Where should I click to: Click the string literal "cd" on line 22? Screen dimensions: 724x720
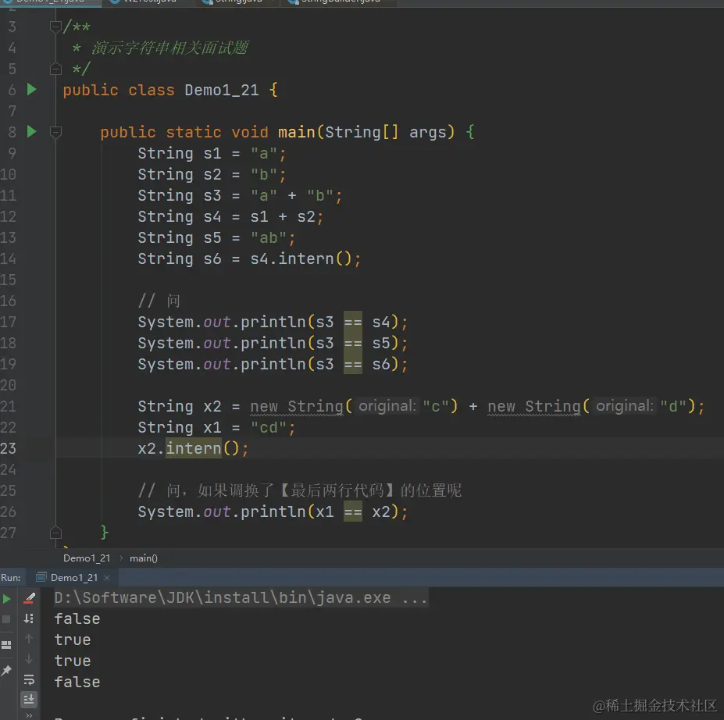269,427
